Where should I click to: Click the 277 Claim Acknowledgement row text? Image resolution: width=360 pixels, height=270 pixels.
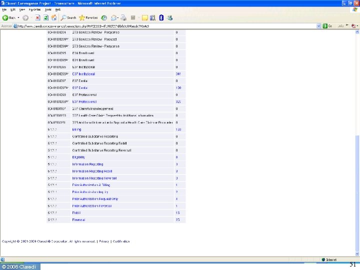(x=93, y=108)
